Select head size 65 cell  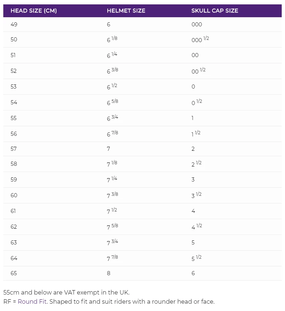coord(14,273)
